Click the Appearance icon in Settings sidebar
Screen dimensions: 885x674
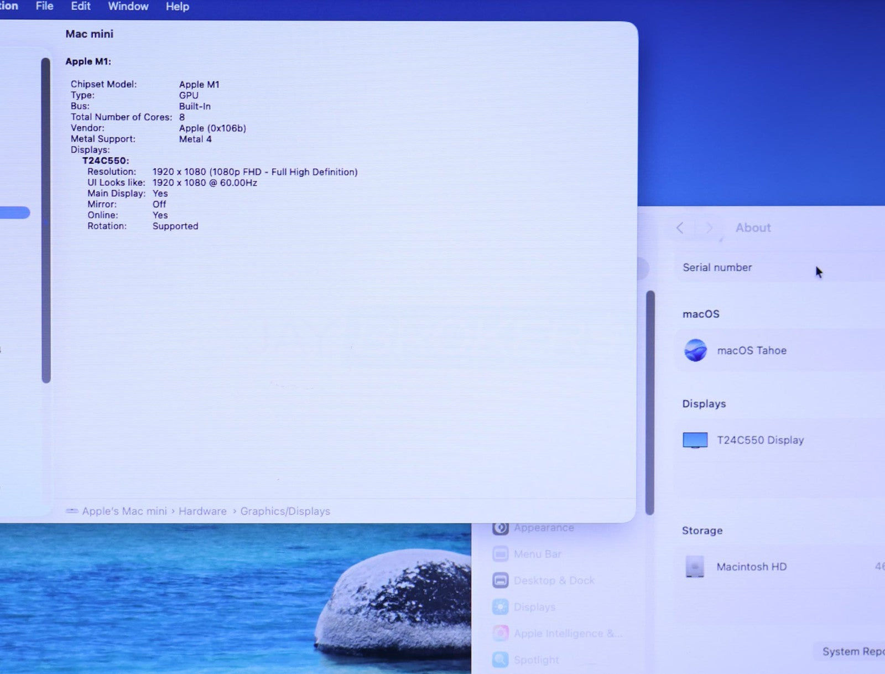pos(501,528)
